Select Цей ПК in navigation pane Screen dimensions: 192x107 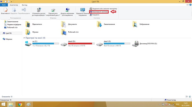pyautogui.click(x=7, y=33)
